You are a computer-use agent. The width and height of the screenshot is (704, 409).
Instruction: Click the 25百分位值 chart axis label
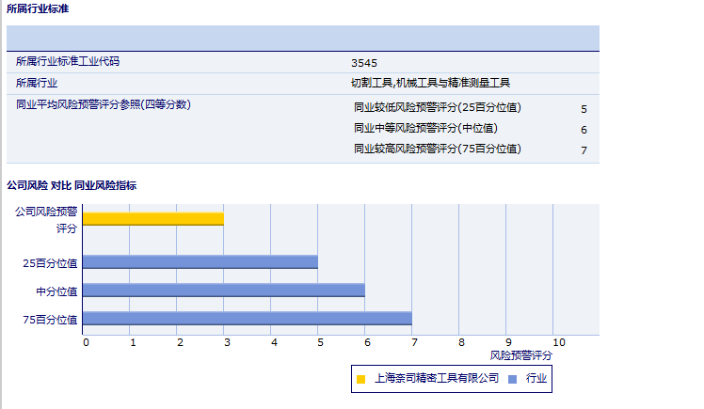click(x=50, y=263)
